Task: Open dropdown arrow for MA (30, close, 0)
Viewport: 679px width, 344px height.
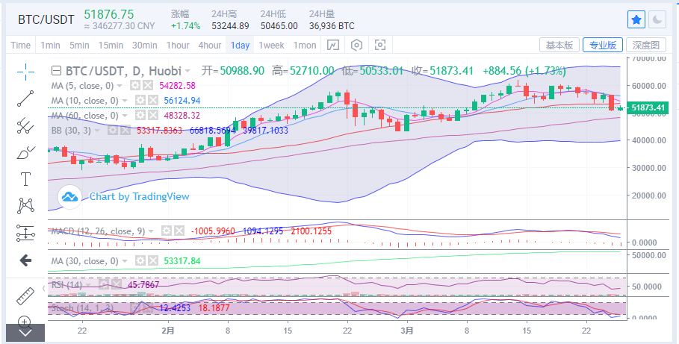Action: coord(125,261)
